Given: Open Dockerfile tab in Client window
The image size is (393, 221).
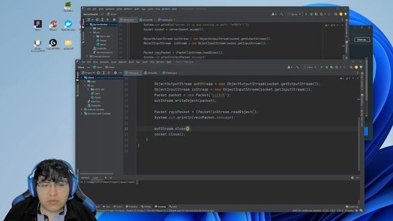Looking at the screenshot, I should pyautogui.click(x=151, y=72).
